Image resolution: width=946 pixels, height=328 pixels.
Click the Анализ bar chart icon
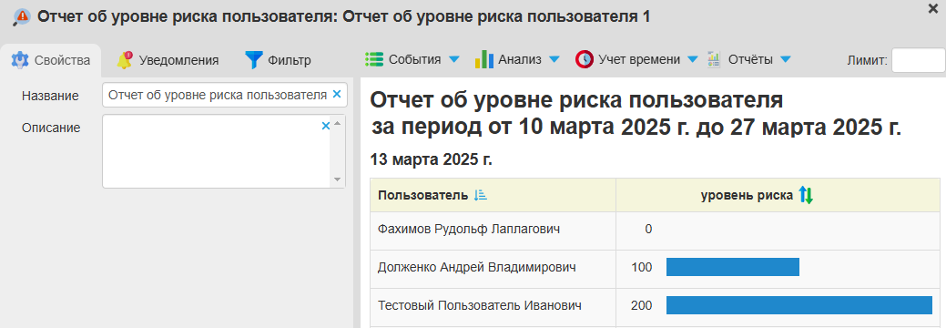483,59
